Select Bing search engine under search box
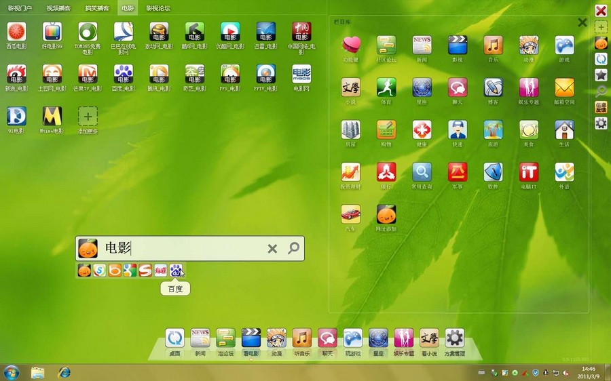The image size is (611, 381). 115,270
